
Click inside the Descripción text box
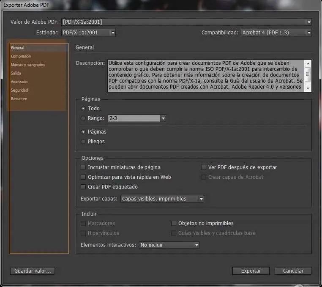[x=206, y=76]
